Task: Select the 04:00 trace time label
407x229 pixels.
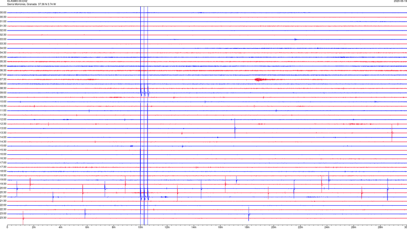Action: (x=3, y=48)
